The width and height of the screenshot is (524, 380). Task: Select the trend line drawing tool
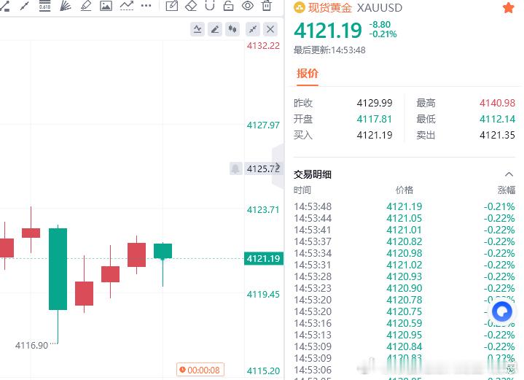click(24, 5)
